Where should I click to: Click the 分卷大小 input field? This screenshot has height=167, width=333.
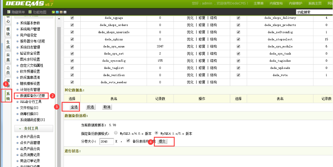(106, 142)
